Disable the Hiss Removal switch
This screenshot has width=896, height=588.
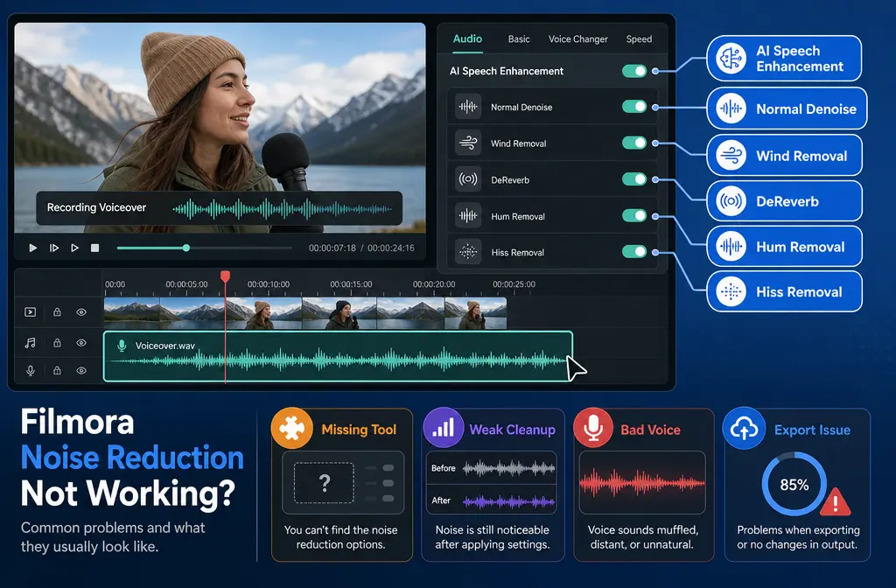(x=634, y=252)
